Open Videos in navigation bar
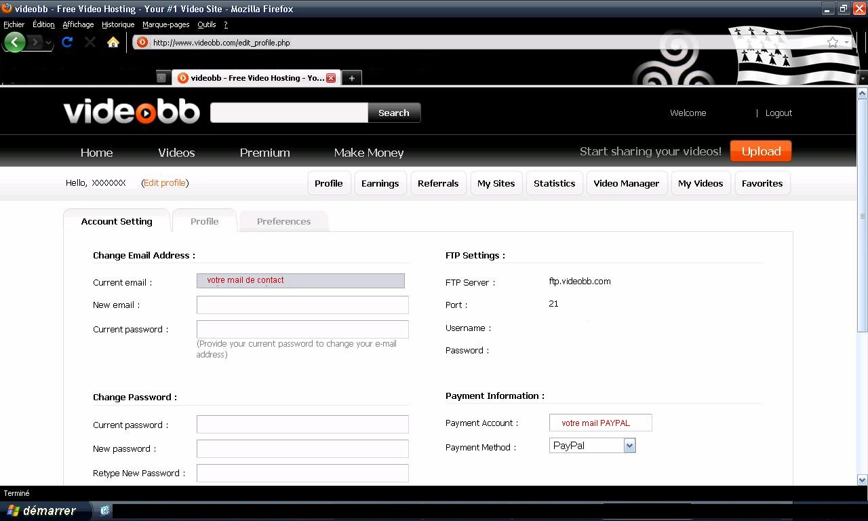Image resolution: width=868 pixels, height=521 pixels. click(176, 153)
